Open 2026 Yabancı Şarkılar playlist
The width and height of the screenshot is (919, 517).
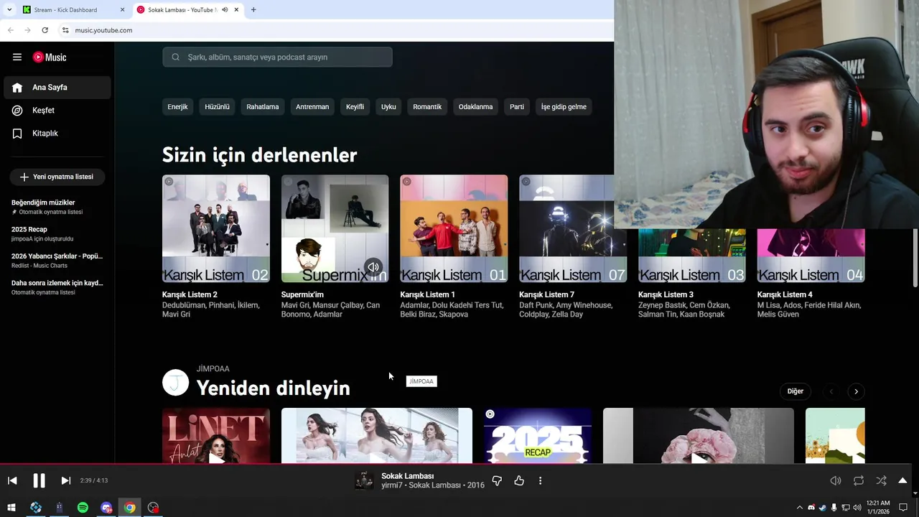click(57, 261)
